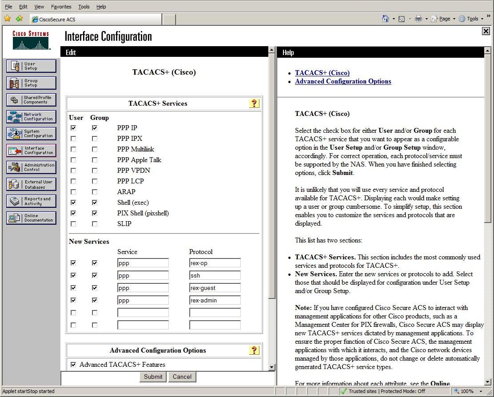Open the Advanced Configuration Options help link
494x397 pixels.
click(x=343, y=81)
